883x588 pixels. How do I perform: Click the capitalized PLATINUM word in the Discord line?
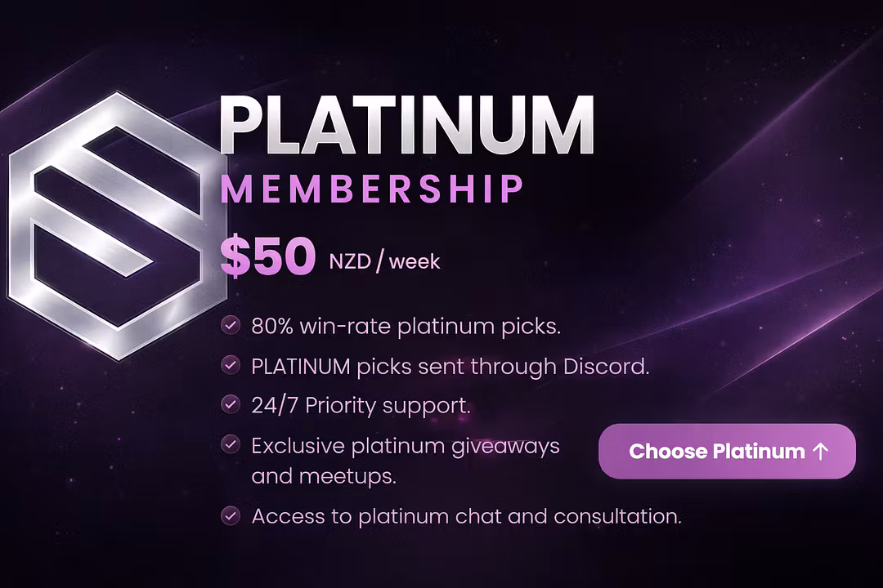pos(301,366)
